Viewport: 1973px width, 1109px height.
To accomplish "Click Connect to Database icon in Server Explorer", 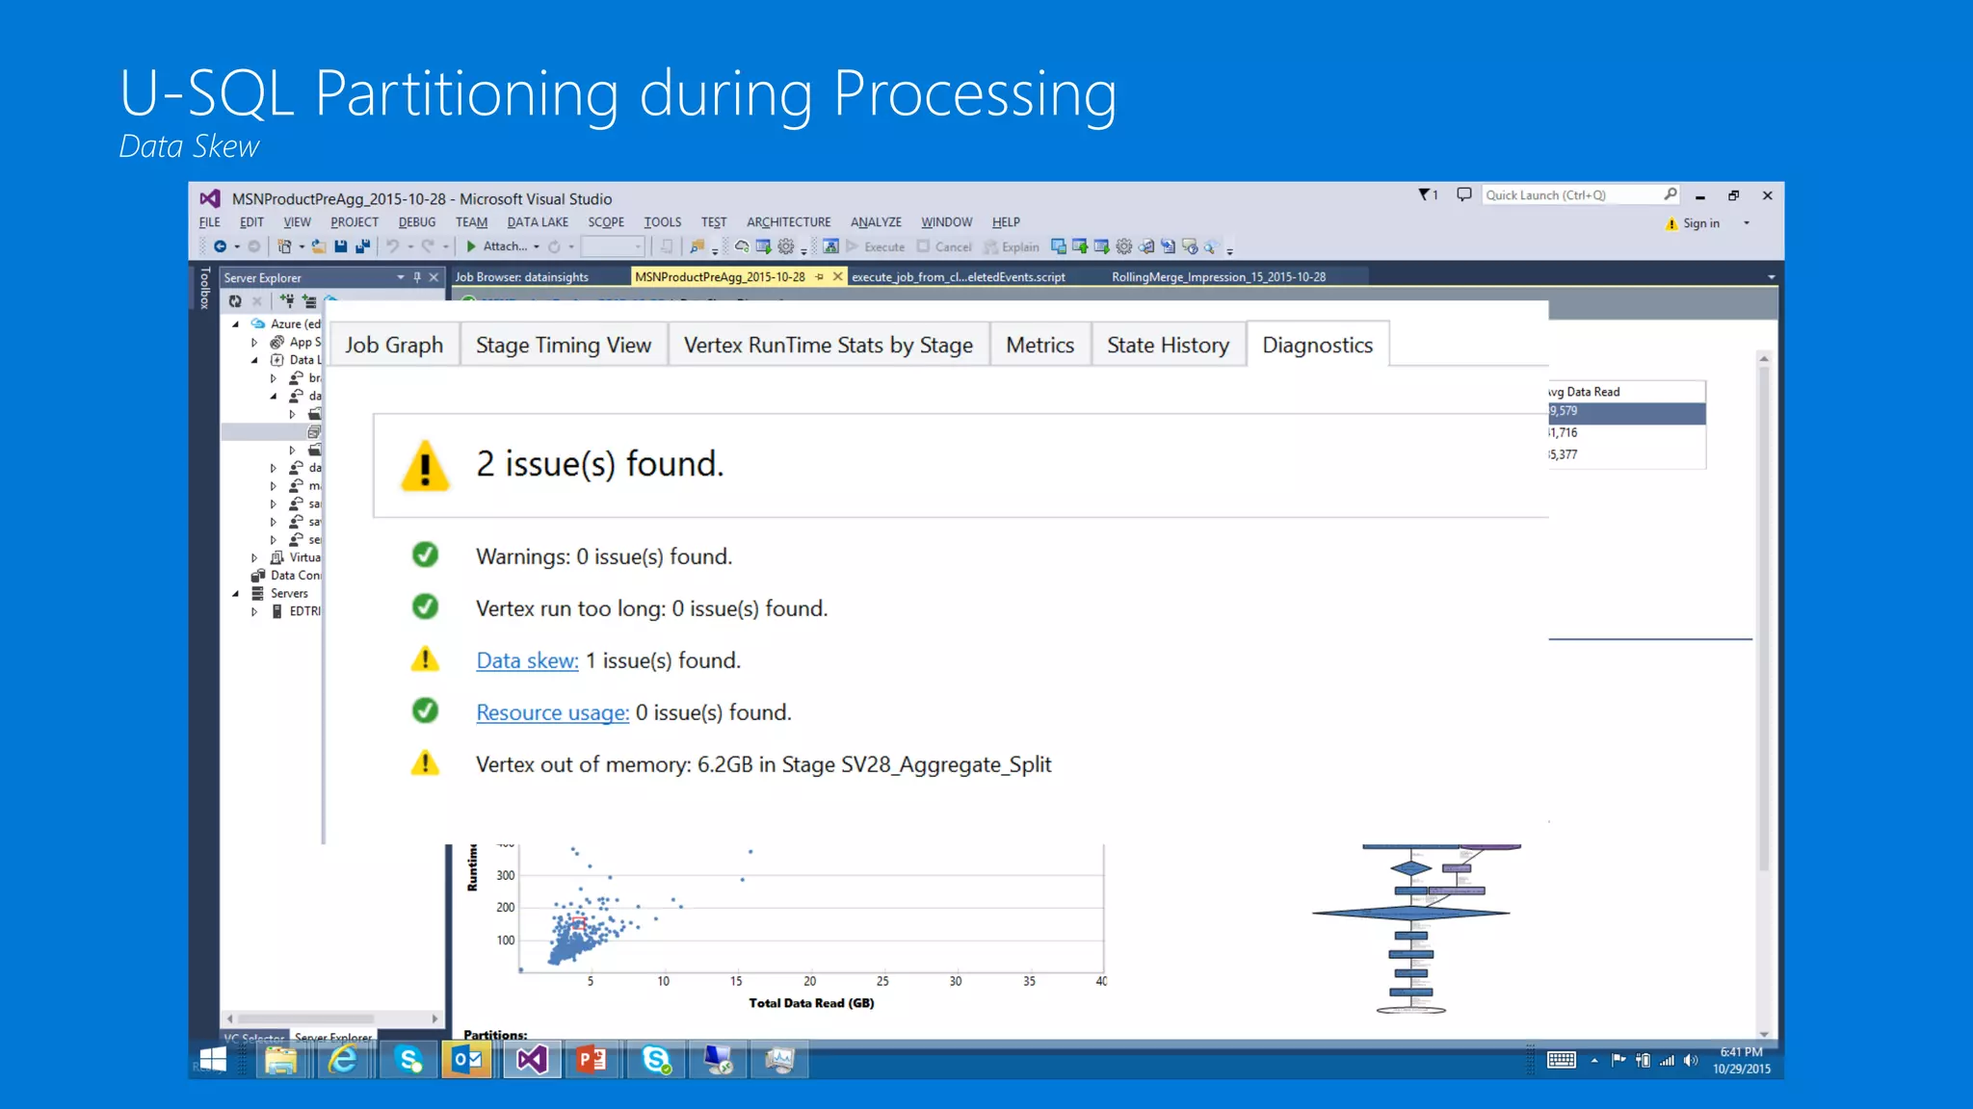I will (x=287, y=301).
